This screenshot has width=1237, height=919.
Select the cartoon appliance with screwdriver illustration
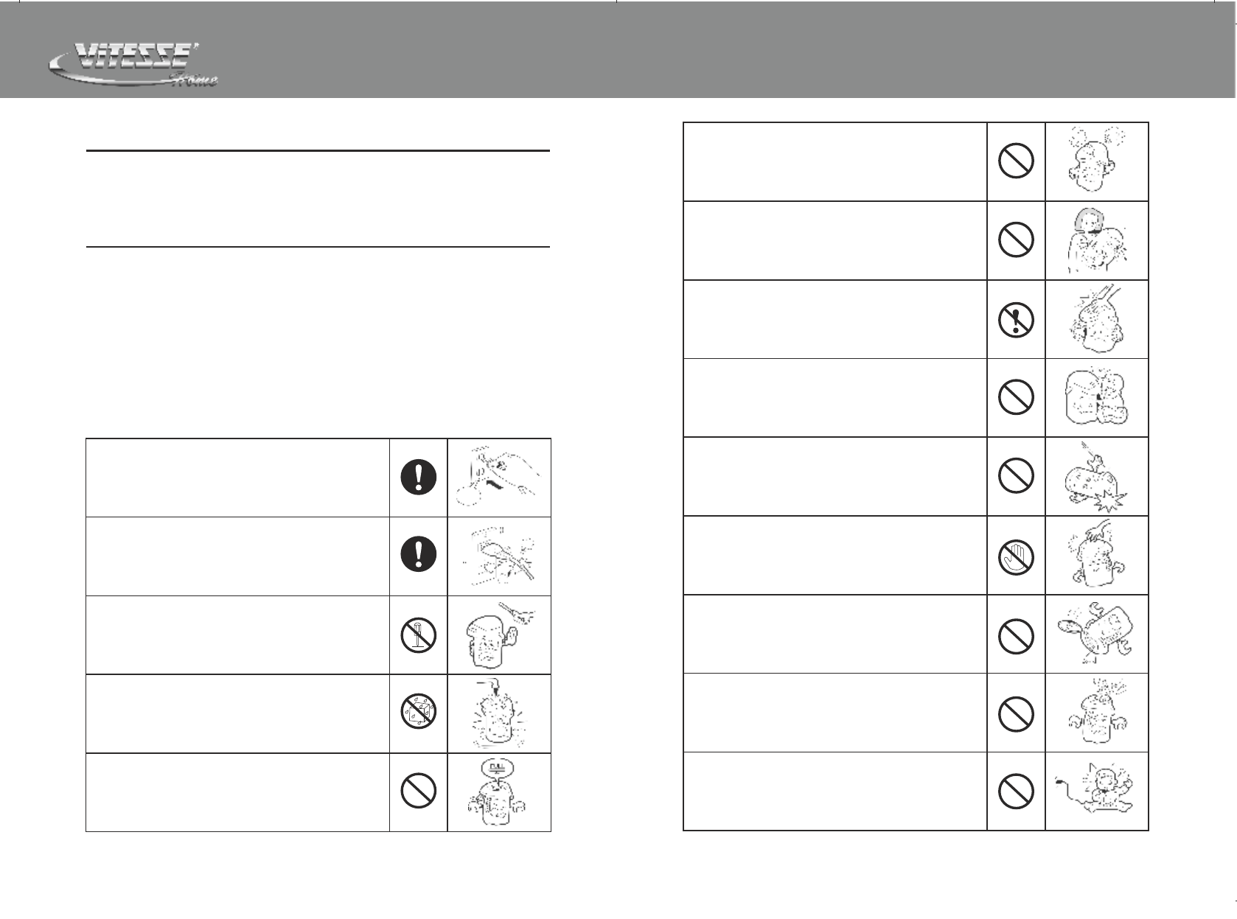(499, 635)
